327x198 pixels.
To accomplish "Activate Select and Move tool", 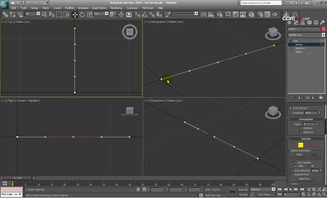I will (x=75, y=14).
